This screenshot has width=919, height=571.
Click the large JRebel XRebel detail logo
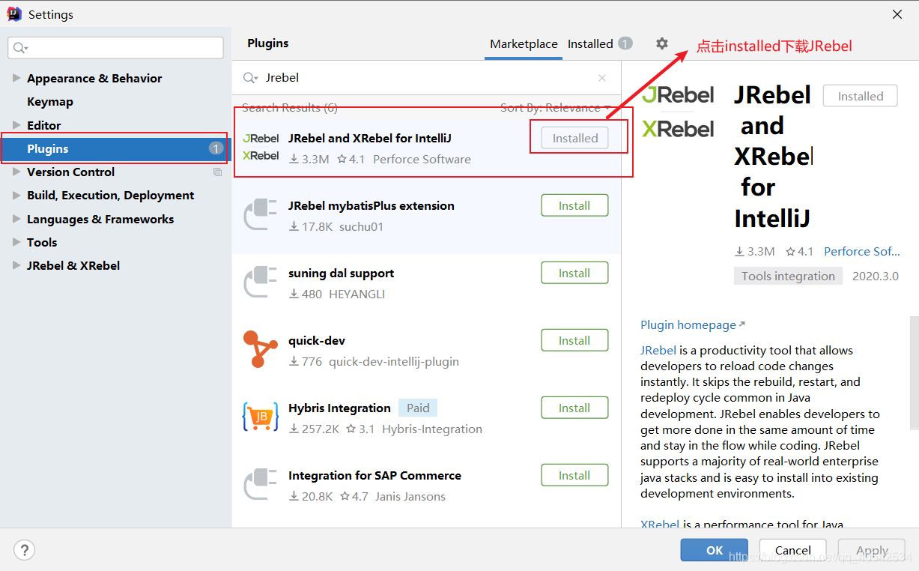click(x=678, y=112)
